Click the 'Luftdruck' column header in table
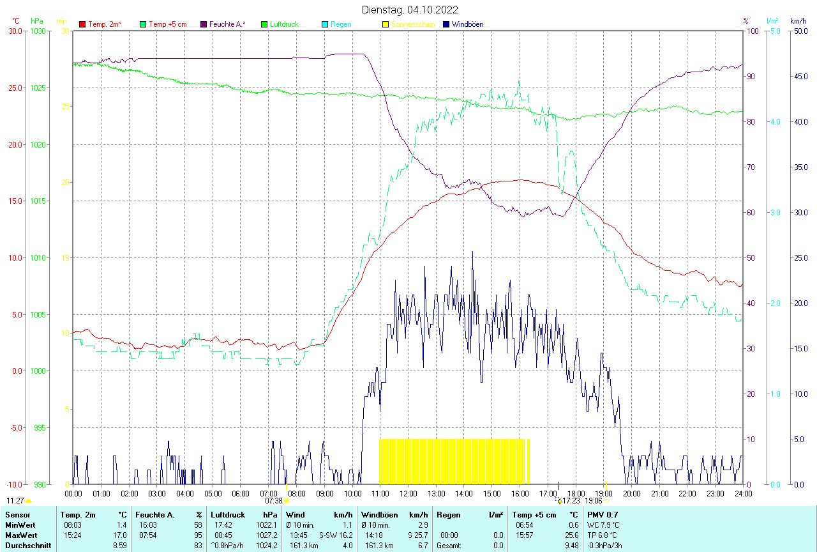817x552 pixels. [x=229, y=514]
